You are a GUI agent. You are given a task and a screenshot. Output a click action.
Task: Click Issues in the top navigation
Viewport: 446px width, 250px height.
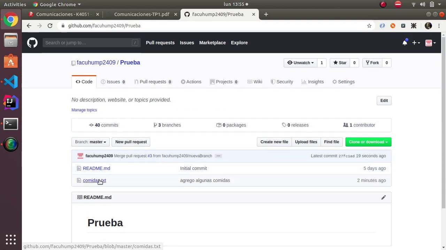[x=187, y=43]
